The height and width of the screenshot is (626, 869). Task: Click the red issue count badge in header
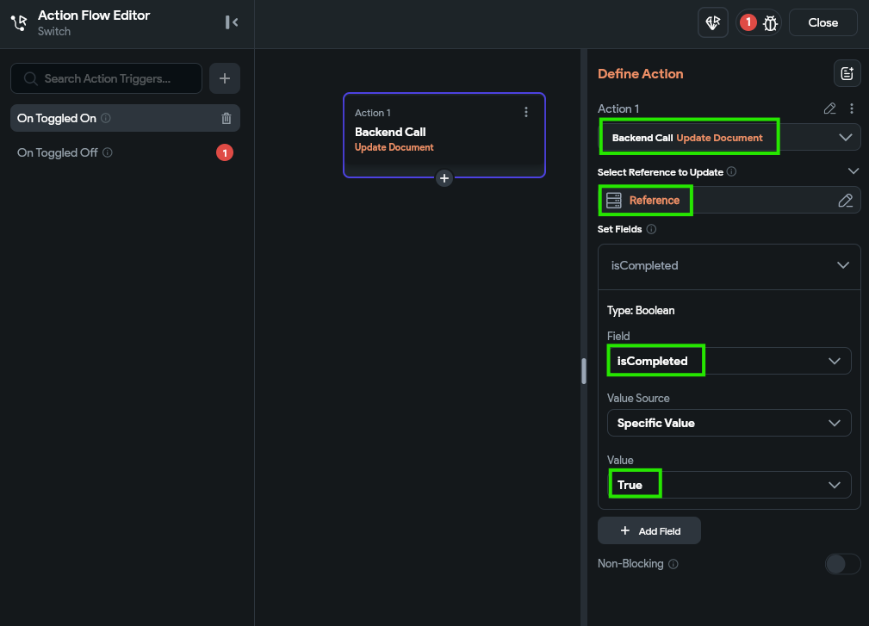[x=748, y=22]
